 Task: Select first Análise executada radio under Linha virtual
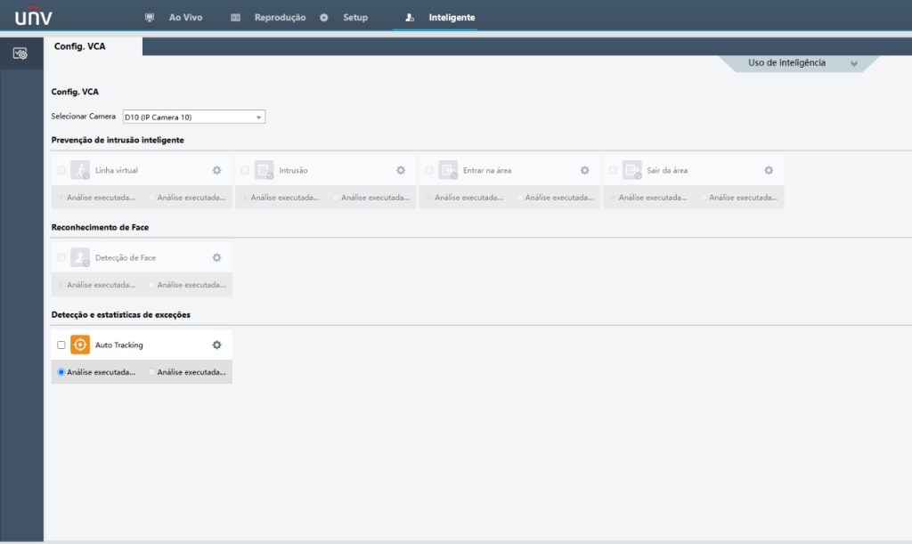tap(61, 198)
